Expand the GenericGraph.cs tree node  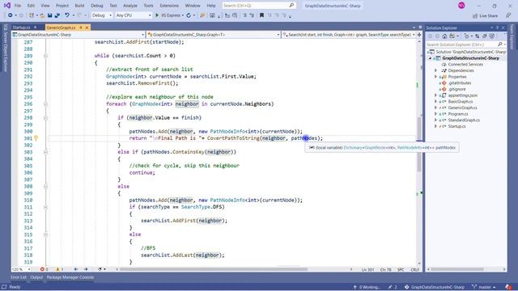coord(435,108)
